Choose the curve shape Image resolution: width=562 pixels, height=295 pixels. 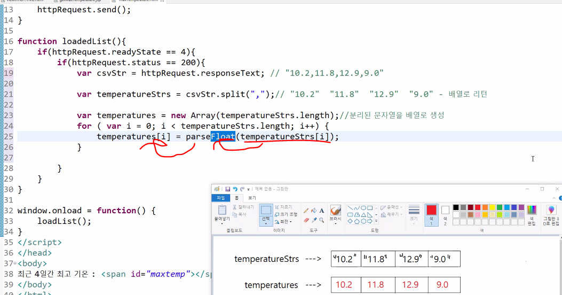(x=357, y=208)
